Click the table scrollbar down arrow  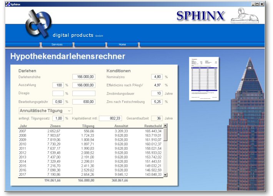coord(165,175)
